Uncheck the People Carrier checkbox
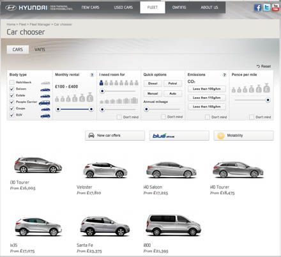281x257 pixels. (x=12, y=102)
